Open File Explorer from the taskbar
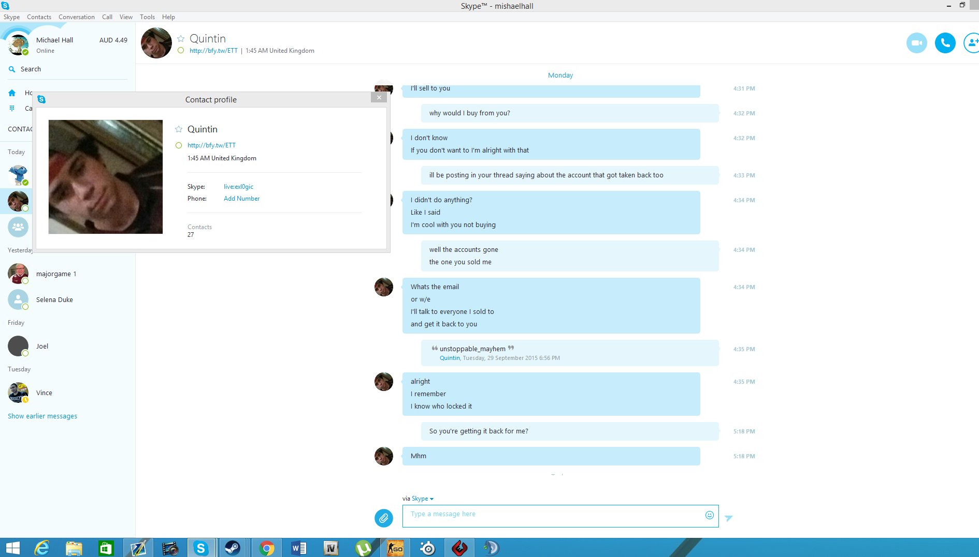This screenshot has height=557, width=979. point(74,548)
